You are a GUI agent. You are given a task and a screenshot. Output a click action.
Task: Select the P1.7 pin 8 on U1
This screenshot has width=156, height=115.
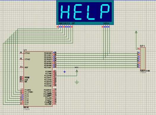coord(22,104)
